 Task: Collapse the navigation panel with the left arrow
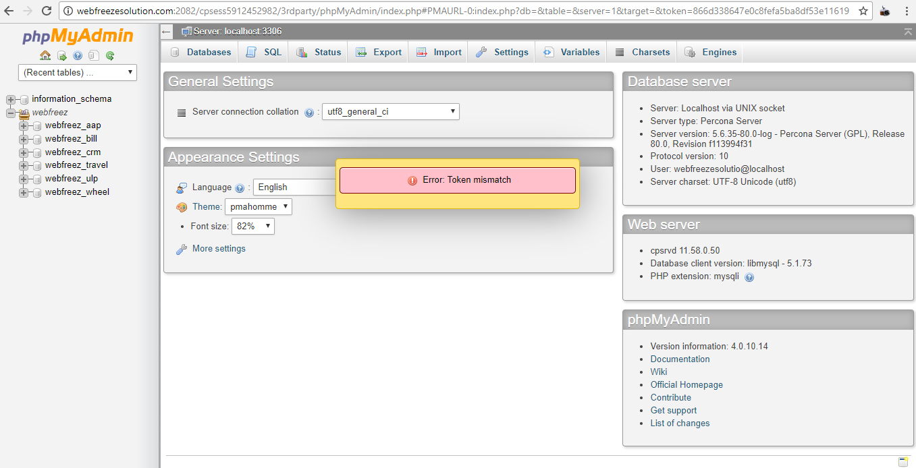167,32
